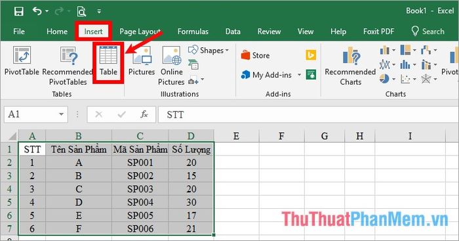Viewport: 459px width, 241px height.
Task: Open the Undo history dropdown arrow
Action: click(47, 11)
